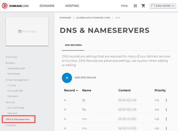Open the DOMAINS top menu
178x131 pixels.
[x=47, y=6]
